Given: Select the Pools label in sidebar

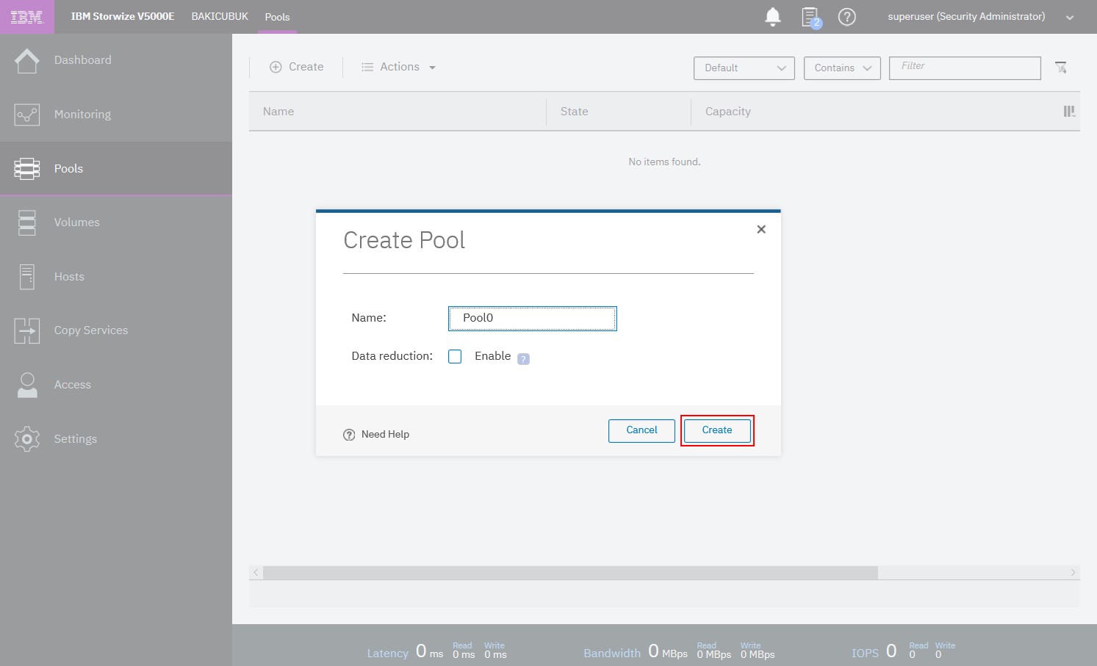Looking at the screenshot, I should coord(68,169).
